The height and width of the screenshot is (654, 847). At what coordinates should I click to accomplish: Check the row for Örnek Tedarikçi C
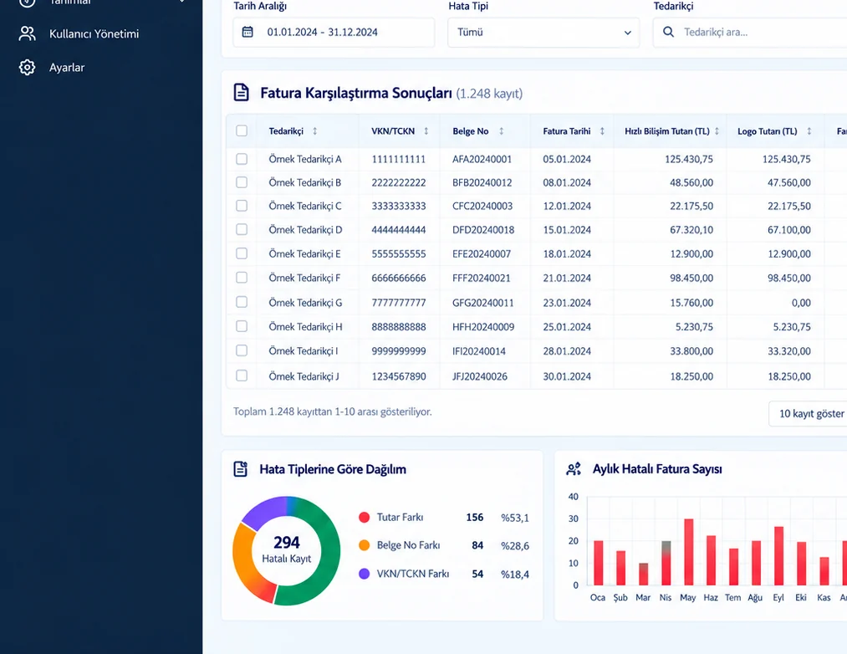click(x=242, y=206)
